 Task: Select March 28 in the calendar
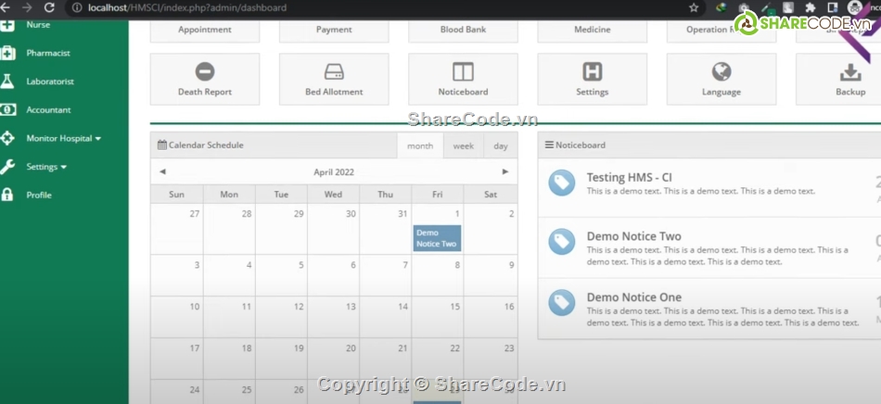pyautogui.click(x=229, y=229)
